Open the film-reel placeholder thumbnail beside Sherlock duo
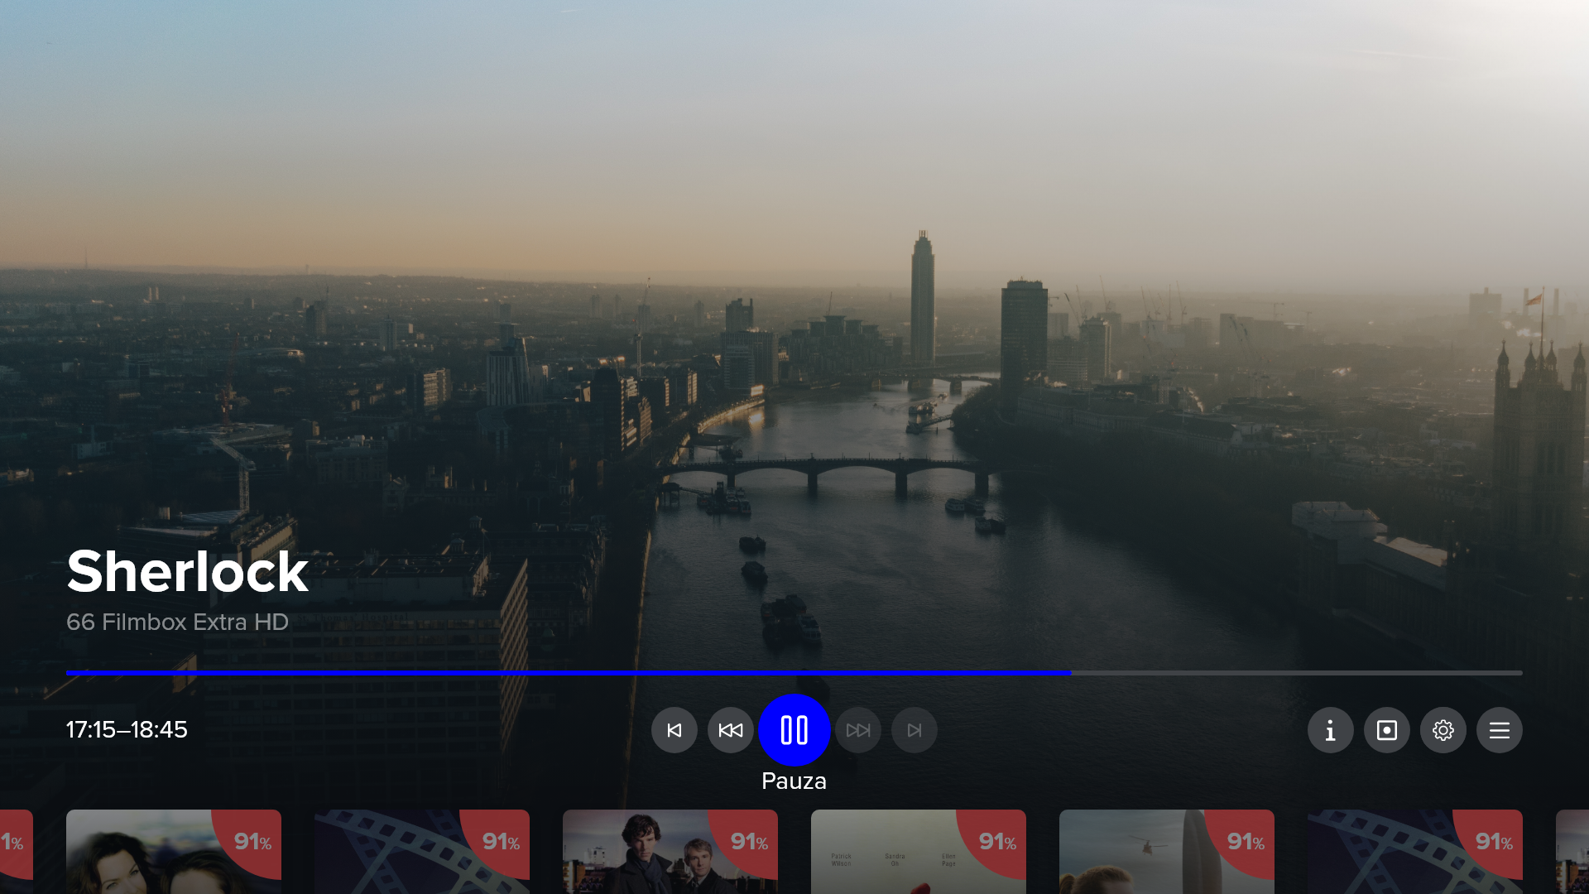This screenshot has width=1589, height=894. [x=422, y=852]
